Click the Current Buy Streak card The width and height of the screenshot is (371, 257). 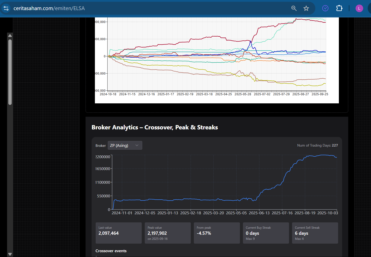click(x=266, y=233)
